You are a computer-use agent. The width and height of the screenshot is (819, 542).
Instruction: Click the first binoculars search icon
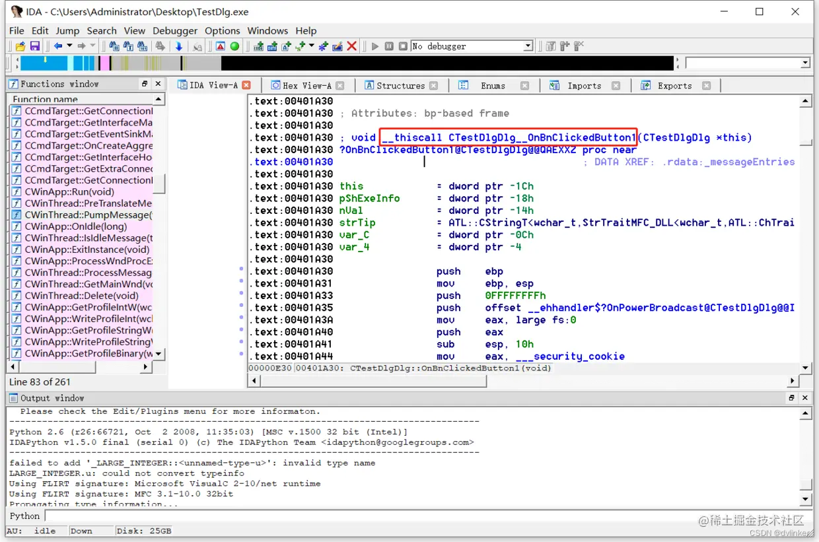point(114,46)
